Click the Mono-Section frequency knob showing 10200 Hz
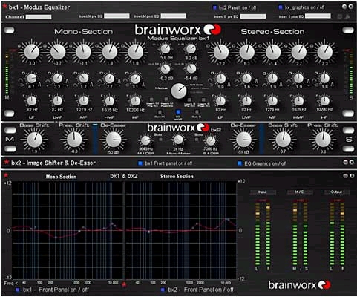This screenshot has width=357, height=297. [x=135, y=101]
